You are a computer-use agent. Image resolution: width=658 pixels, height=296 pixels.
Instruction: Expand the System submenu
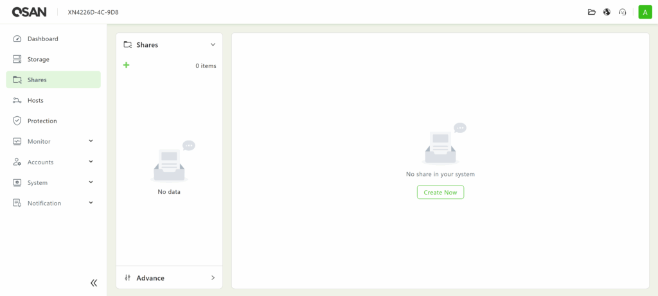pyautogui.click(x=91, y=182)
